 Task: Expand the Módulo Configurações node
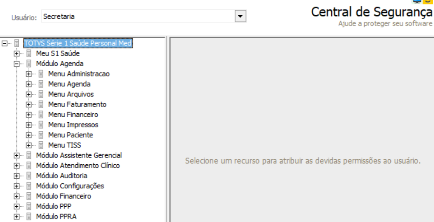(x=16, y=186)
